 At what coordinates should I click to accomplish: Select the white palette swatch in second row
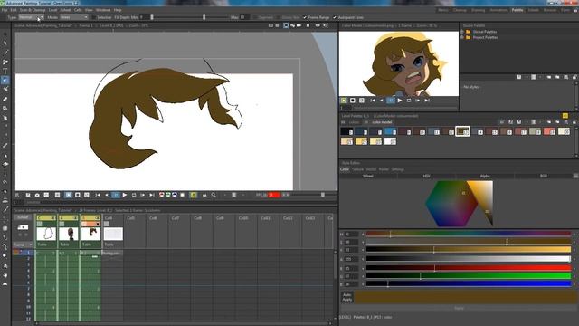(390, 141)
